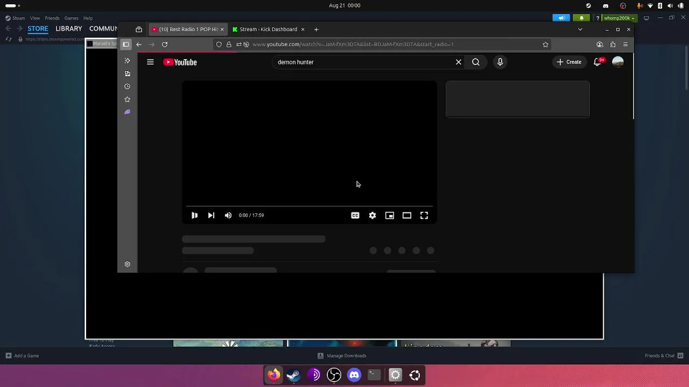Screen dimensions: 689x387
Task: Expand the list all tabs chevron
Action: pos(580,30)
